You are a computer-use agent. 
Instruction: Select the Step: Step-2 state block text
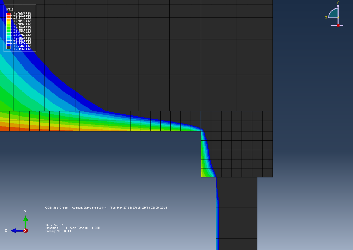pyautogui.click(x=54, y=225)
